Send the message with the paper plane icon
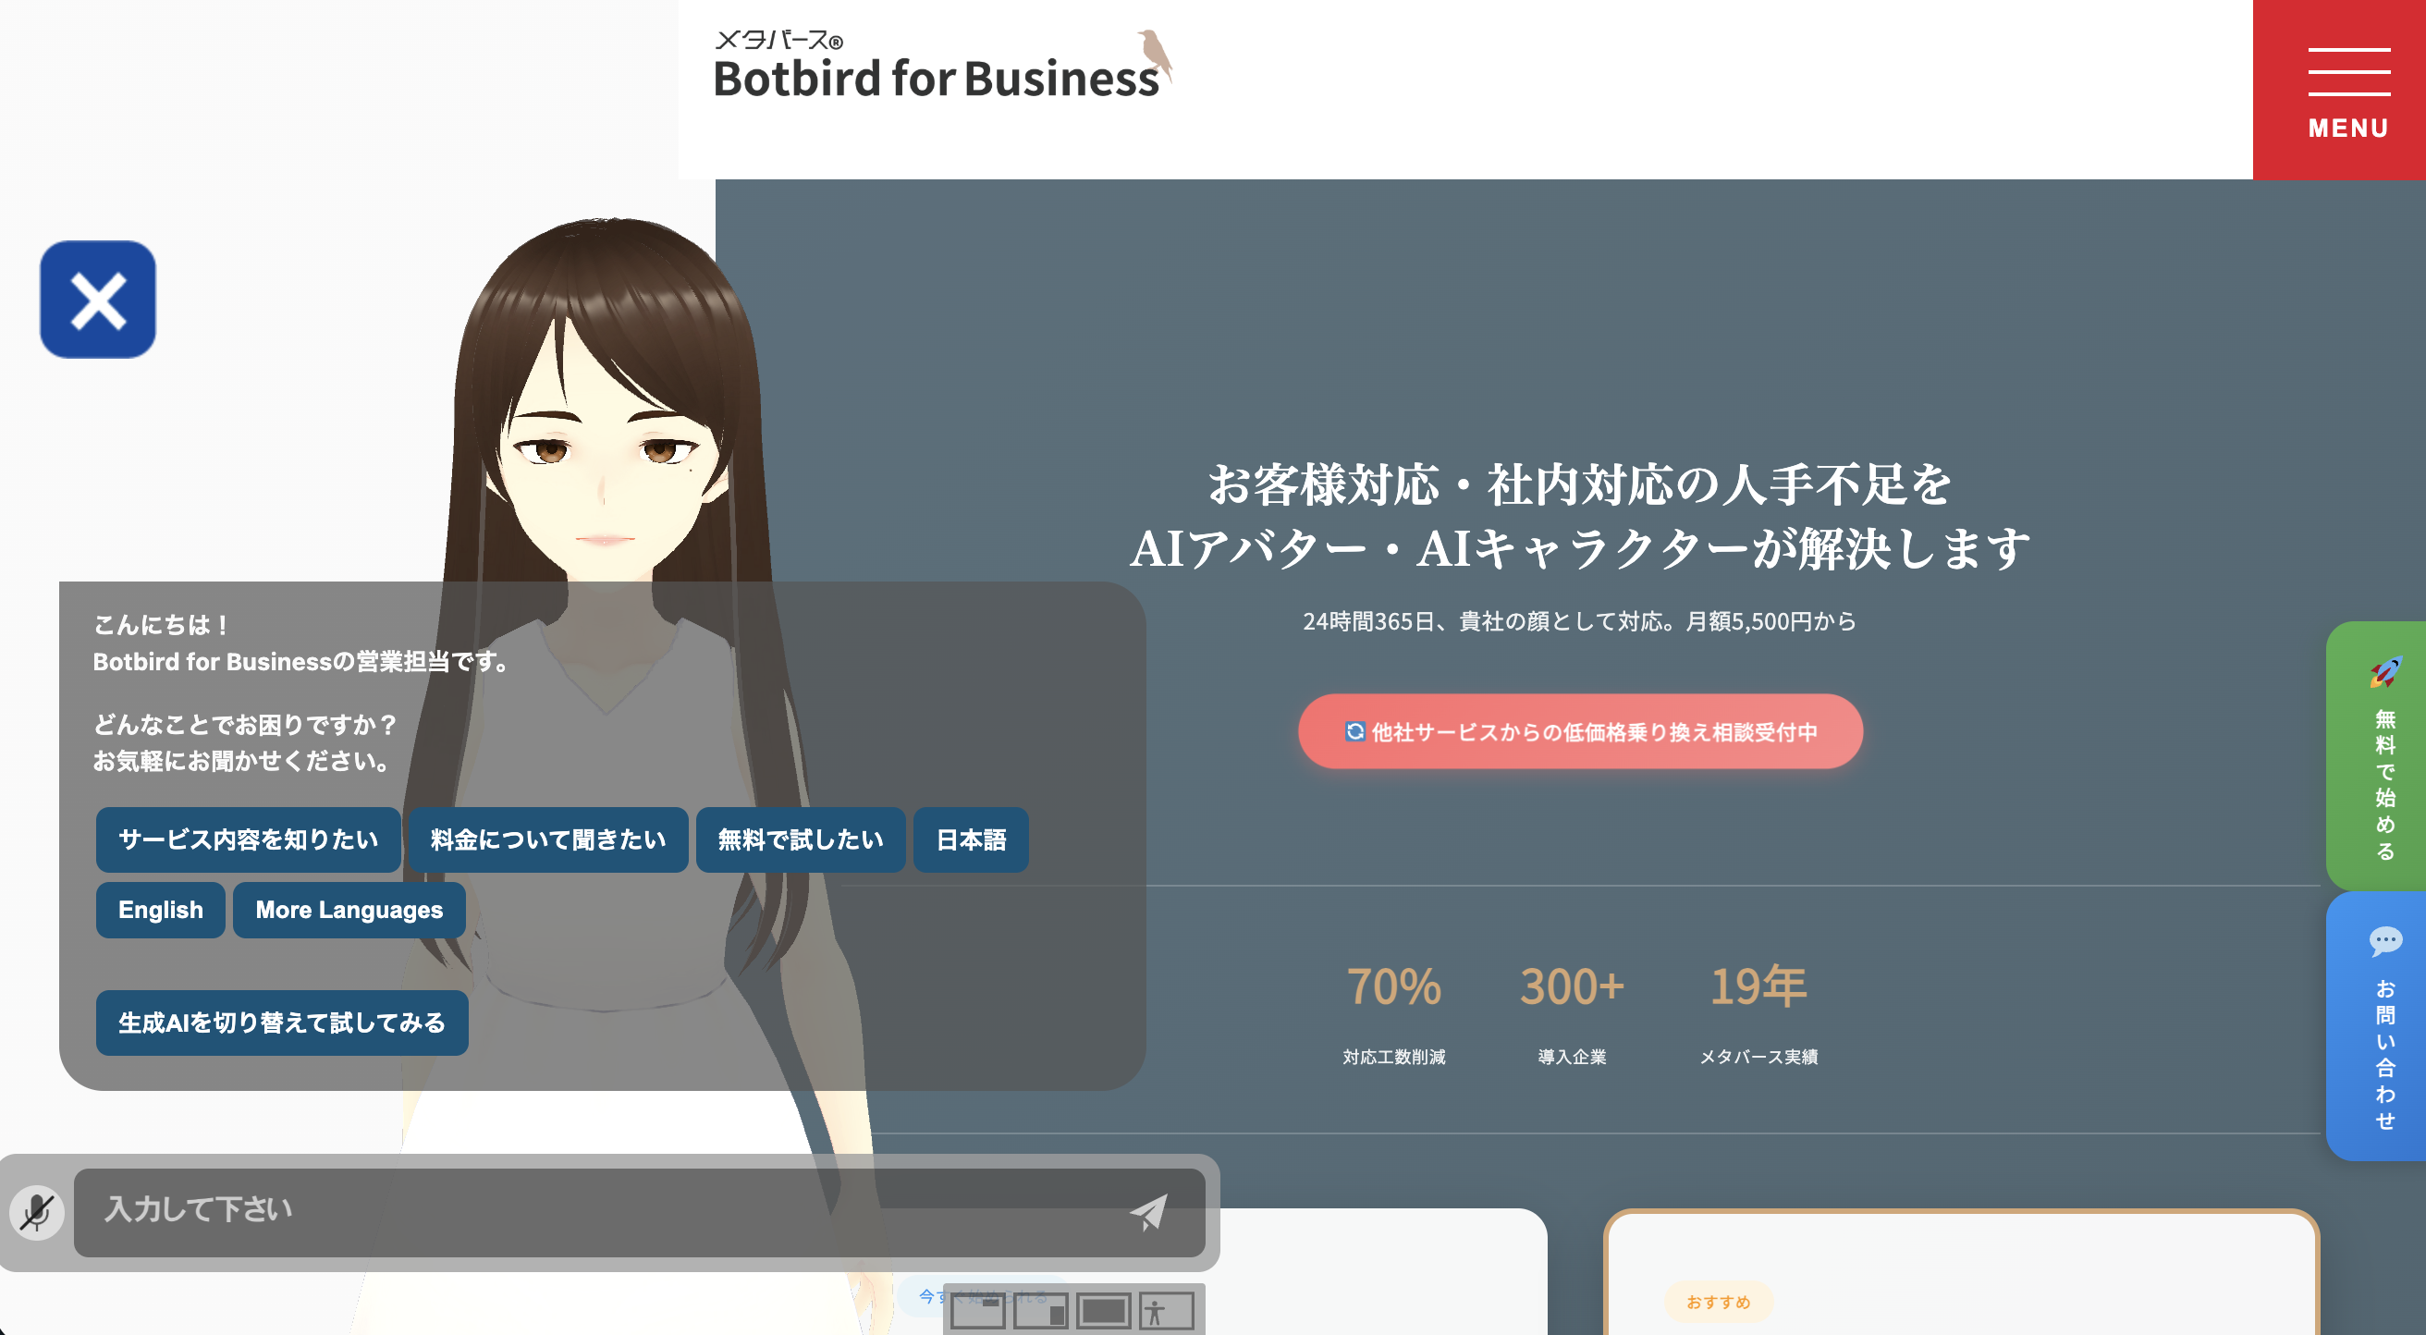2426x1335 pixels. pos(1151,1214)
